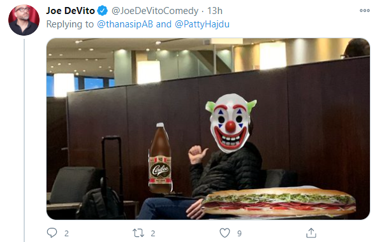
Task: Open the @thanasipAB mention link
Action: point(125,24)
